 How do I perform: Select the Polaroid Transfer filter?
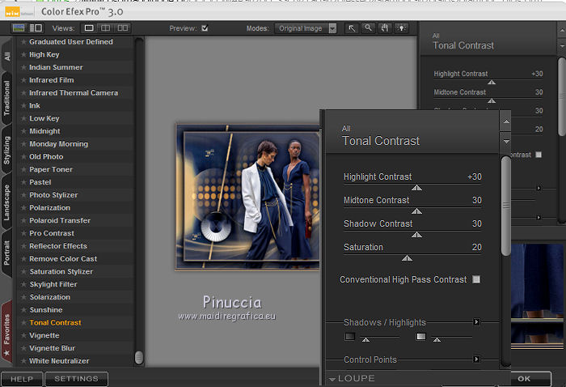point(60,220)
